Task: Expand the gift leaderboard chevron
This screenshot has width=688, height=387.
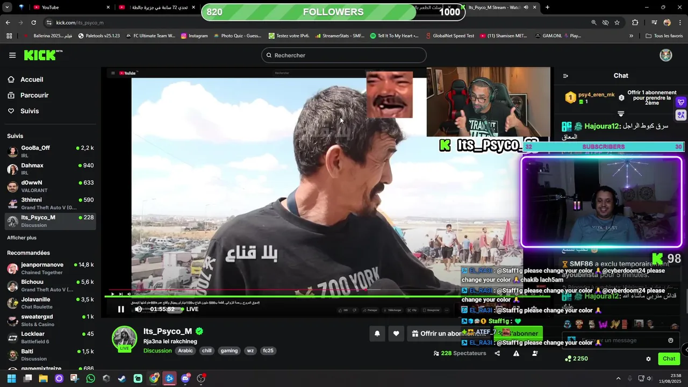Action: (x=621, y=114)
